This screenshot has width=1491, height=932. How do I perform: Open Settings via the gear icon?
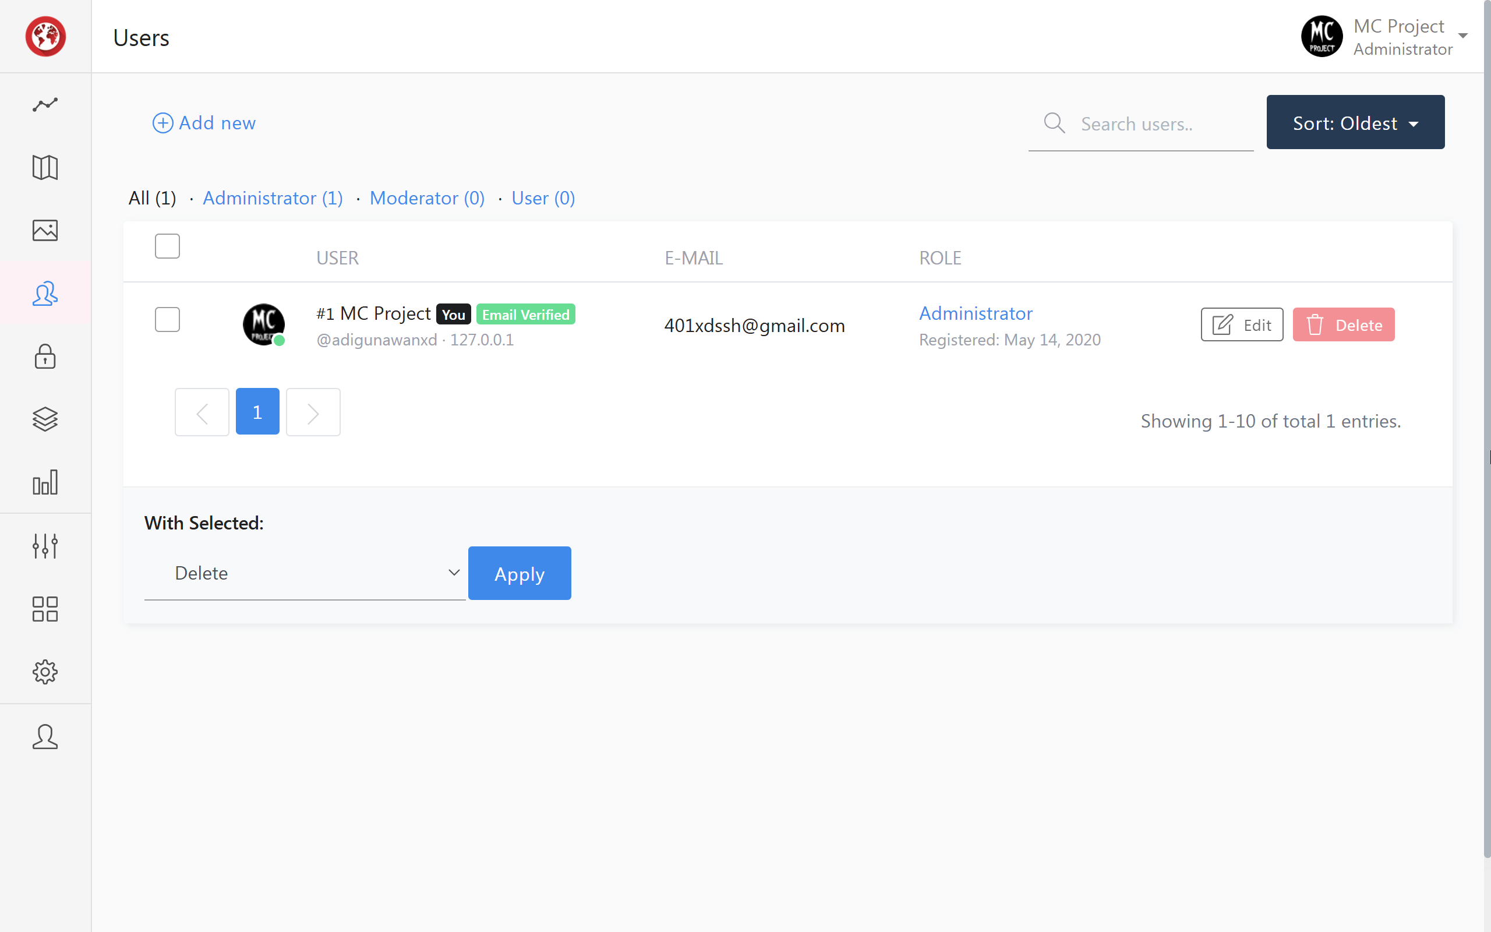(x=45, y=672)
